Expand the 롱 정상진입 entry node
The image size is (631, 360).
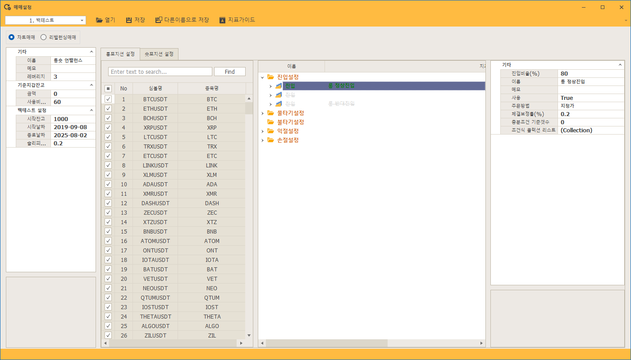pyautogui.click(x=271, y=86)
